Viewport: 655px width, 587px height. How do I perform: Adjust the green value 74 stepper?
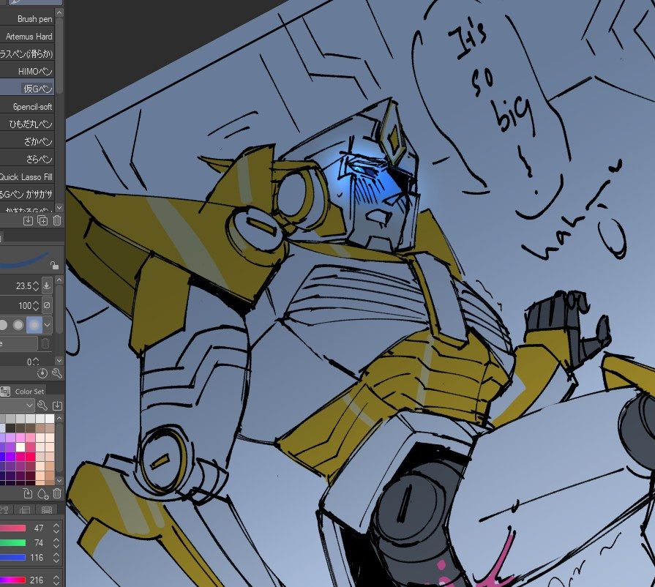click(56, 542)
